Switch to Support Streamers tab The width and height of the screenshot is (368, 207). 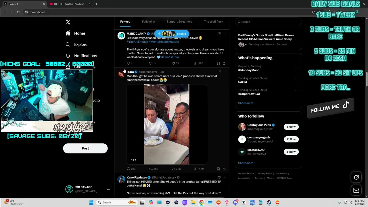[x=179, y=22]
